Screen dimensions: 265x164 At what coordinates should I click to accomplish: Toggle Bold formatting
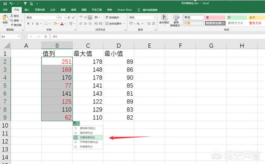point(28,24)
